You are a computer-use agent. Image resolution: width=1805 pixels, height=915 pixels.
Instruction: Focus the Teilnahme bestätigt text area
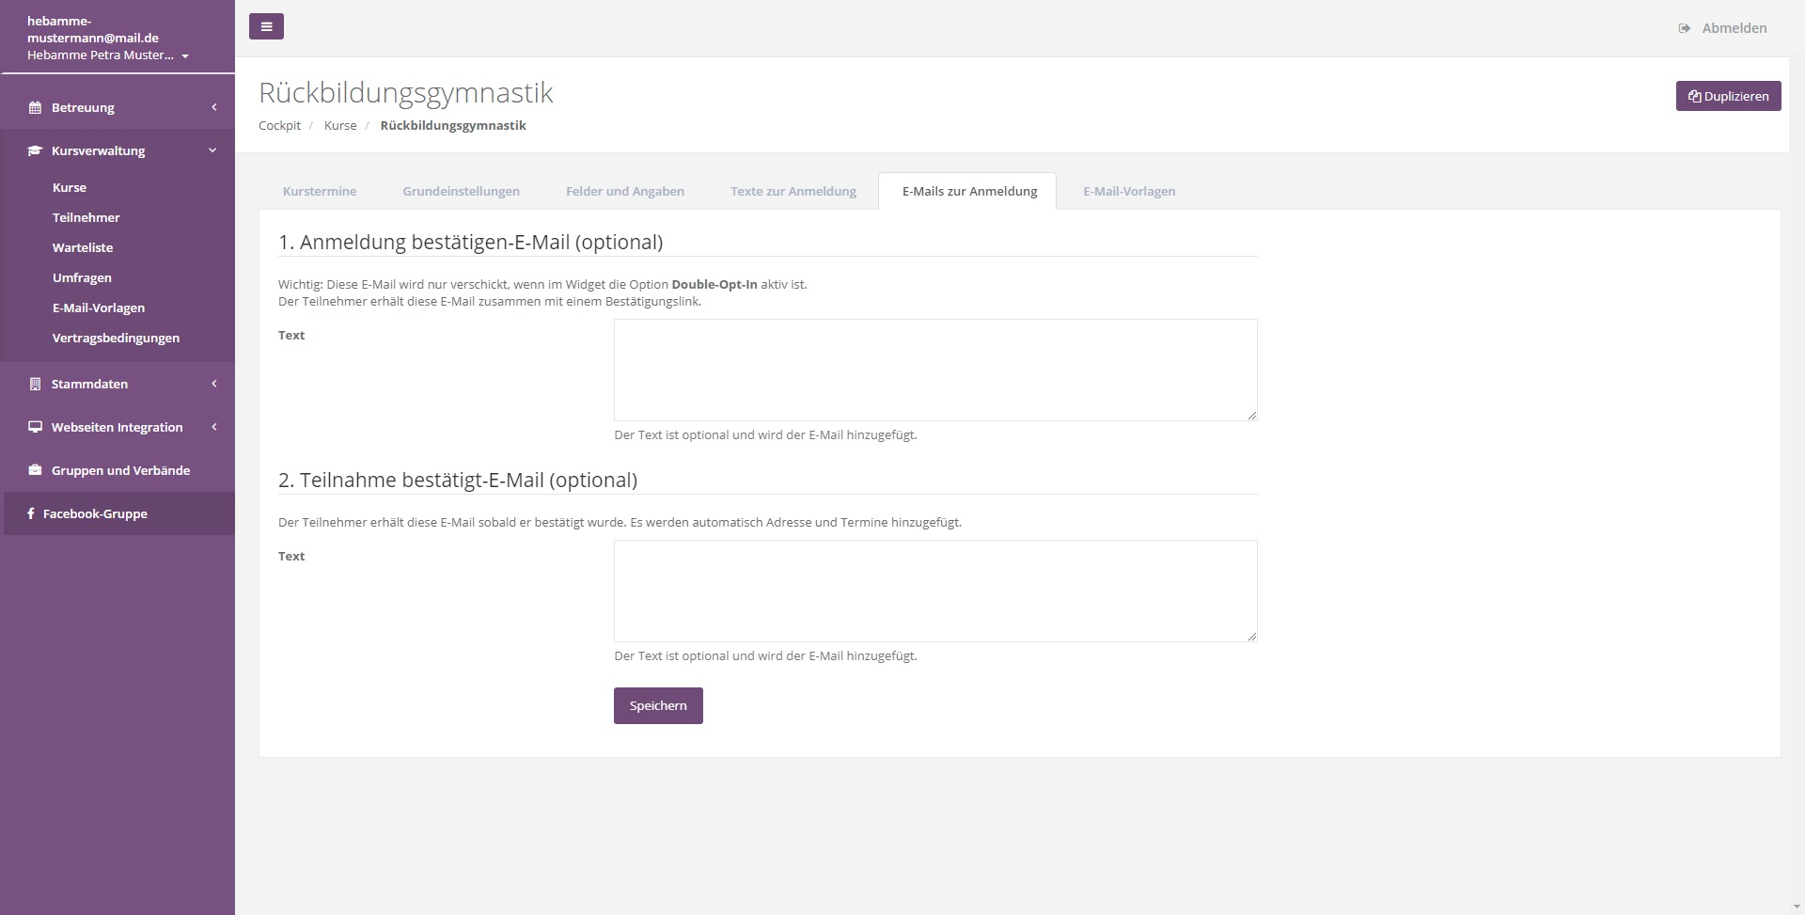click(934, 591)
